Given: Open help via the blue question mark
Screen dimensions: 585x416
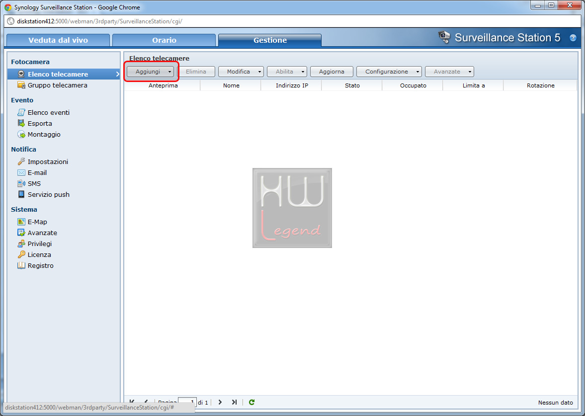Looking at the screenshot, I should click(573, 38).
